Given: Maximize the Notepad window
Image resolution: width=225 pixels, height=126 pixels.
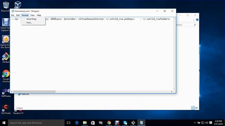Looking at the screenshot, I should (x=165, y=11).
